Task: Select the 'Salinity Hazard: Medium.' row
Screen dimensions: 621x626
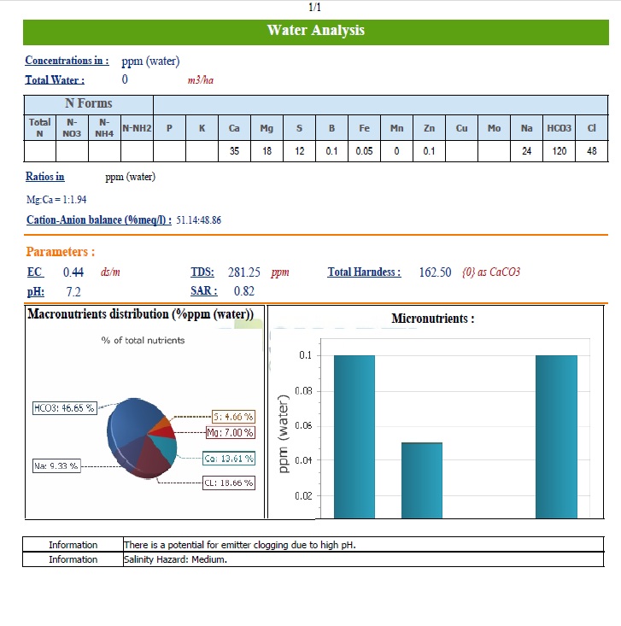Action: [313, 559]
